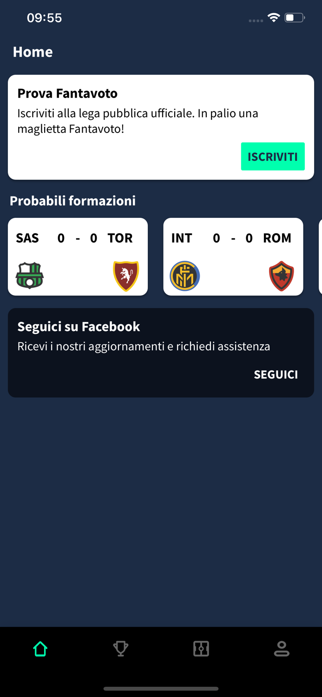
Task: Tap the Roma club crest
Action: (x=281, y=275)
